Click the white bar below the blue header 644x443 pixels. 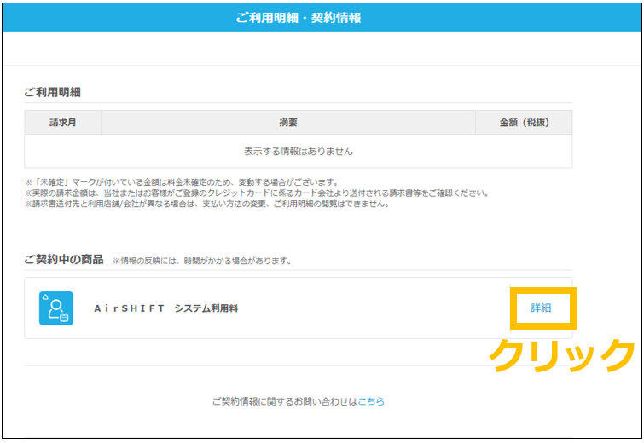(322, 49)
